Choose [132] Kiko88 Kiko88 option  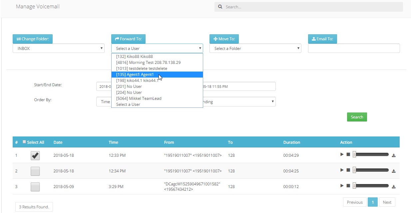(x=157, y=57)
